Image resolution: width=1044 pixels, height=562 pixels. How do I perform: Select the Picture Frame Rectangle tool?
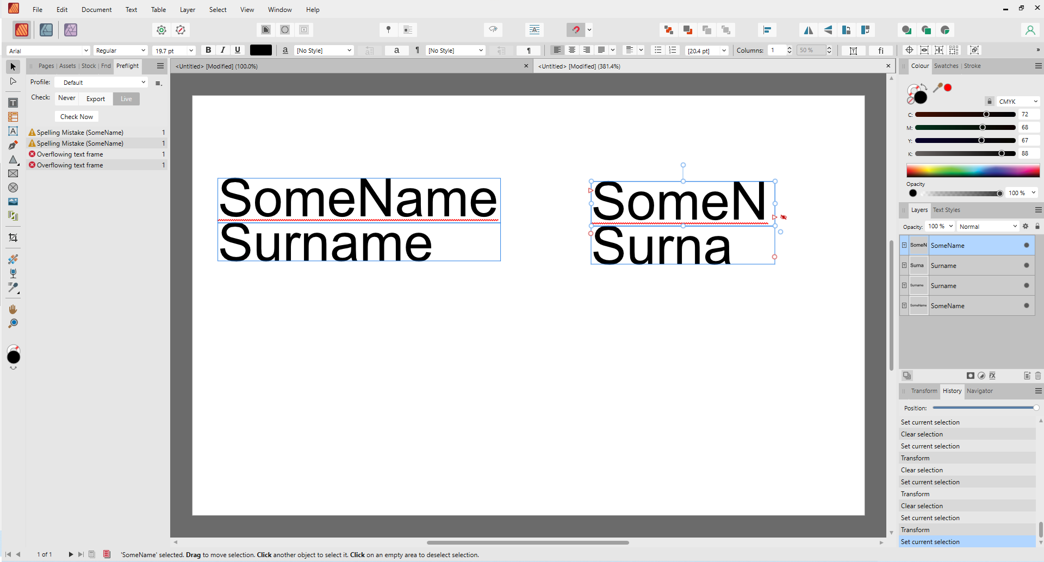click(x=13, y=173)
